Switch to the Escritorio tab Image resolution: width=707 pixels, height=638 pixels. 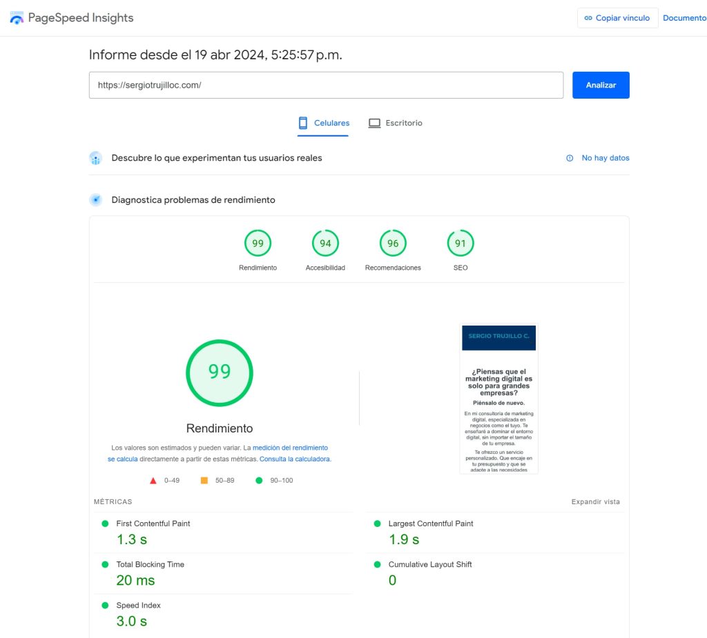[395, 123]
